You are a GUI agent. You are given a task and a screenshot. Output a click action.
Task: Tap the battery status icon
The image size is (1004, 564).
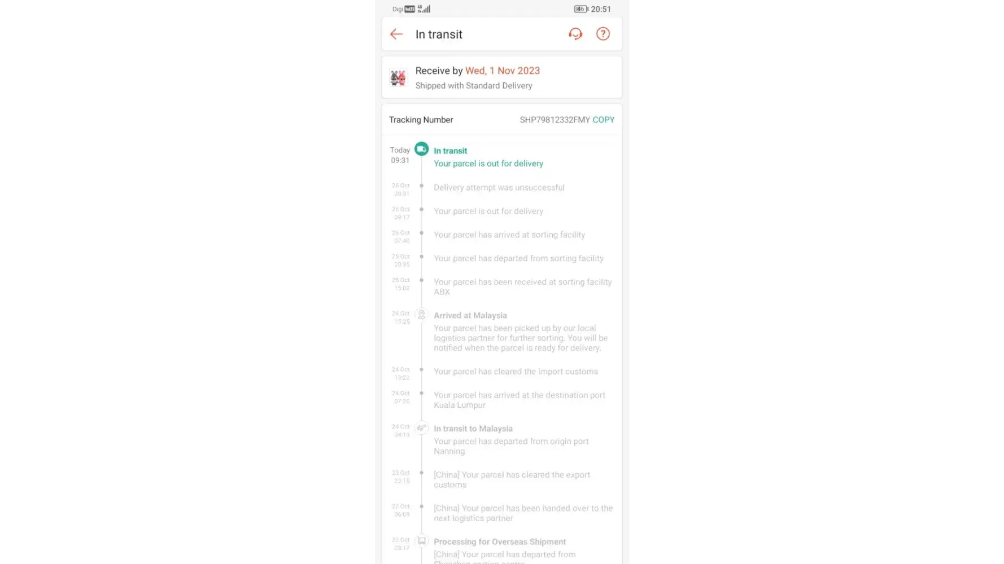point(581,9)
